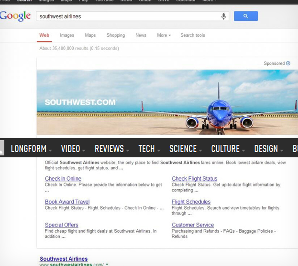The image size is (298, 266).
Task: Click the 'About 35,400,000 results' count text
Action: (79, 48)
